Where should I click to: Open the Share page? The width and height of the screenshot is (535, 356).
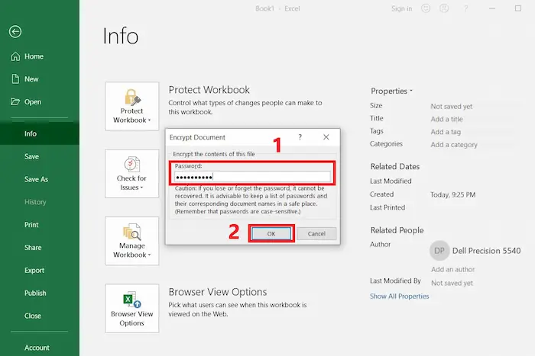click(40, 248)
